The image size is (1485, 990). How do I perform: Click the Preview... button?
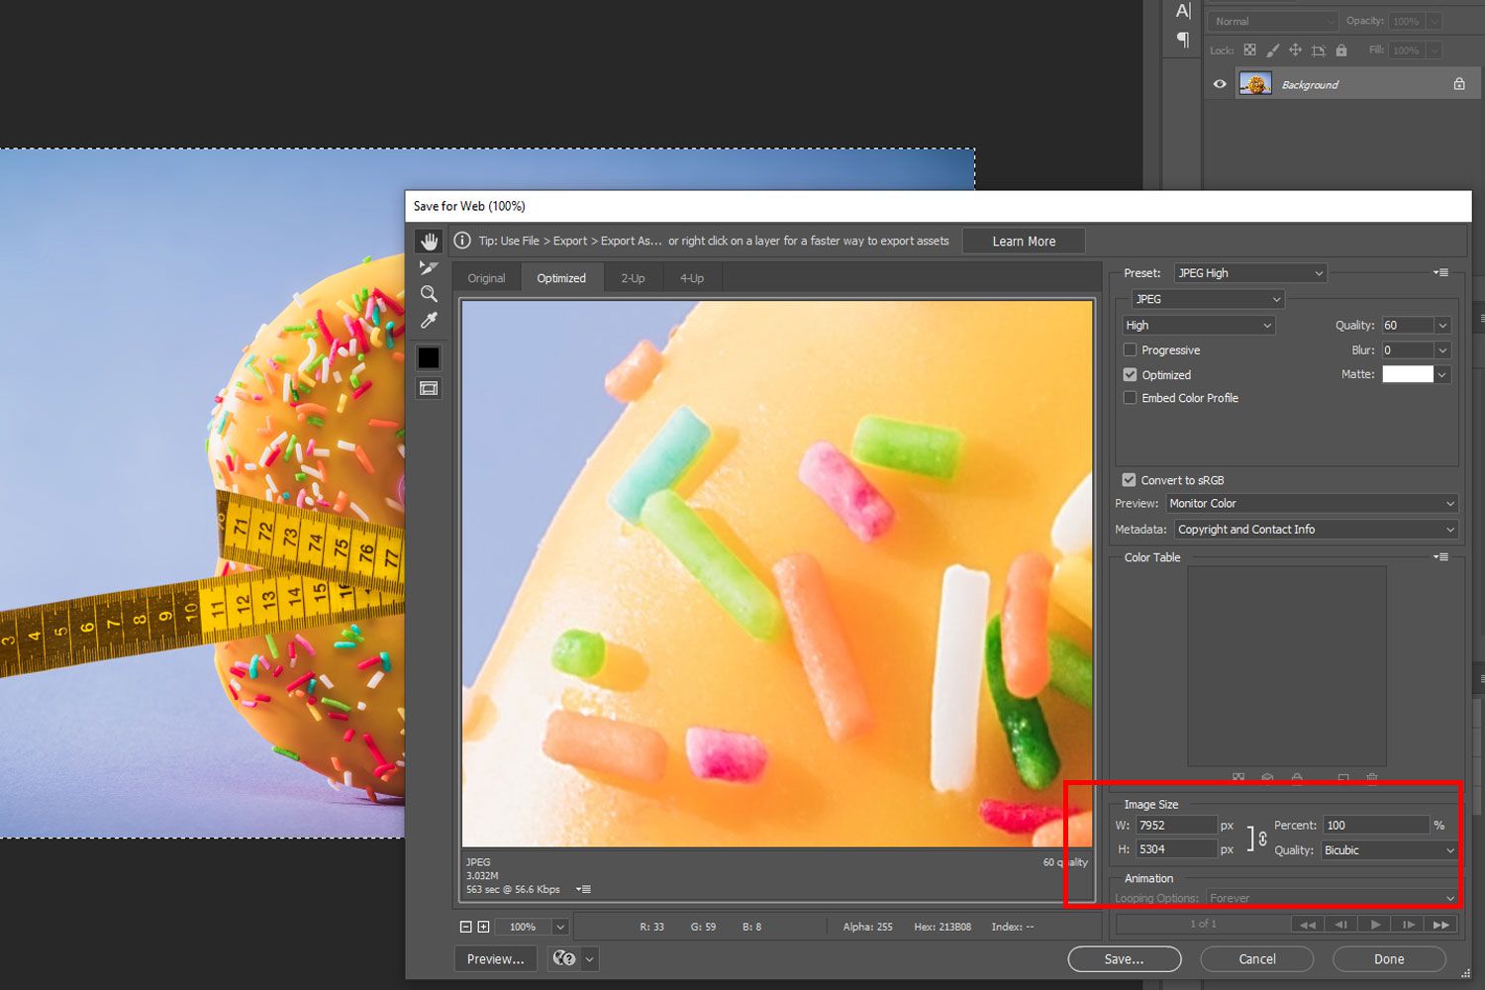[x=496, y=958]
